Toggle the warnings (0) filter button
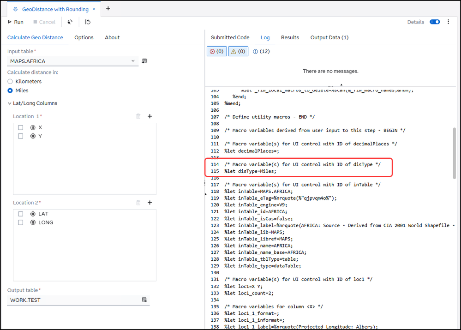461x330 pixels. coord(238,52)
